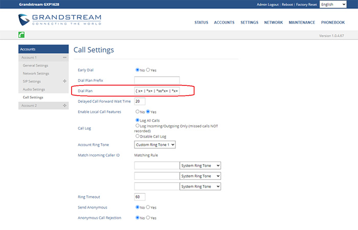Set Early Dial to Yes
This screenshot has height=230, width=358.
(148, 70)
